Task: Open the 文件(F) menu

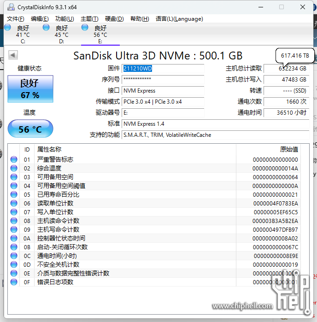Action: 16,19
